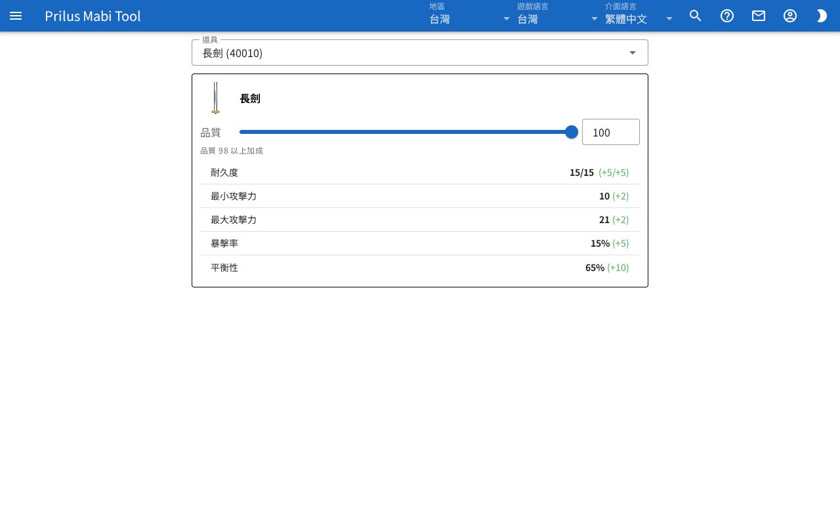Select the 長劍 item name heading
This screenshot has height=525, width=840.
250,98
